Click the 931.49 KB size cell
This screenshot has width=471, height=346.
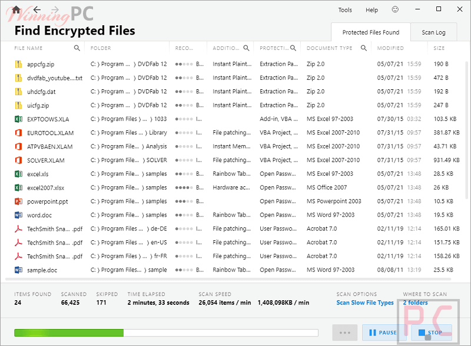[446, 160]
